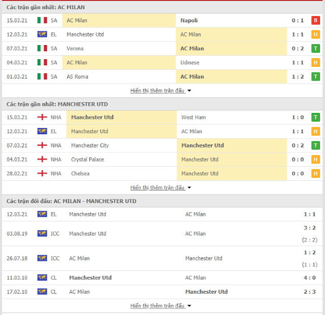This screenshot has width=325, height=315.
Task: Click Crystal Palace team name
Action: pyautogui.click(x=87, y=160)
